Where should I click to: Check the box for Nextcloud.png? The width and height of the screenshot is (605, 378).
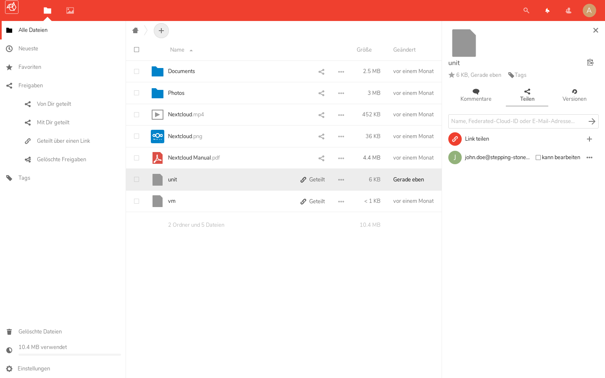(x=137, y=136)
